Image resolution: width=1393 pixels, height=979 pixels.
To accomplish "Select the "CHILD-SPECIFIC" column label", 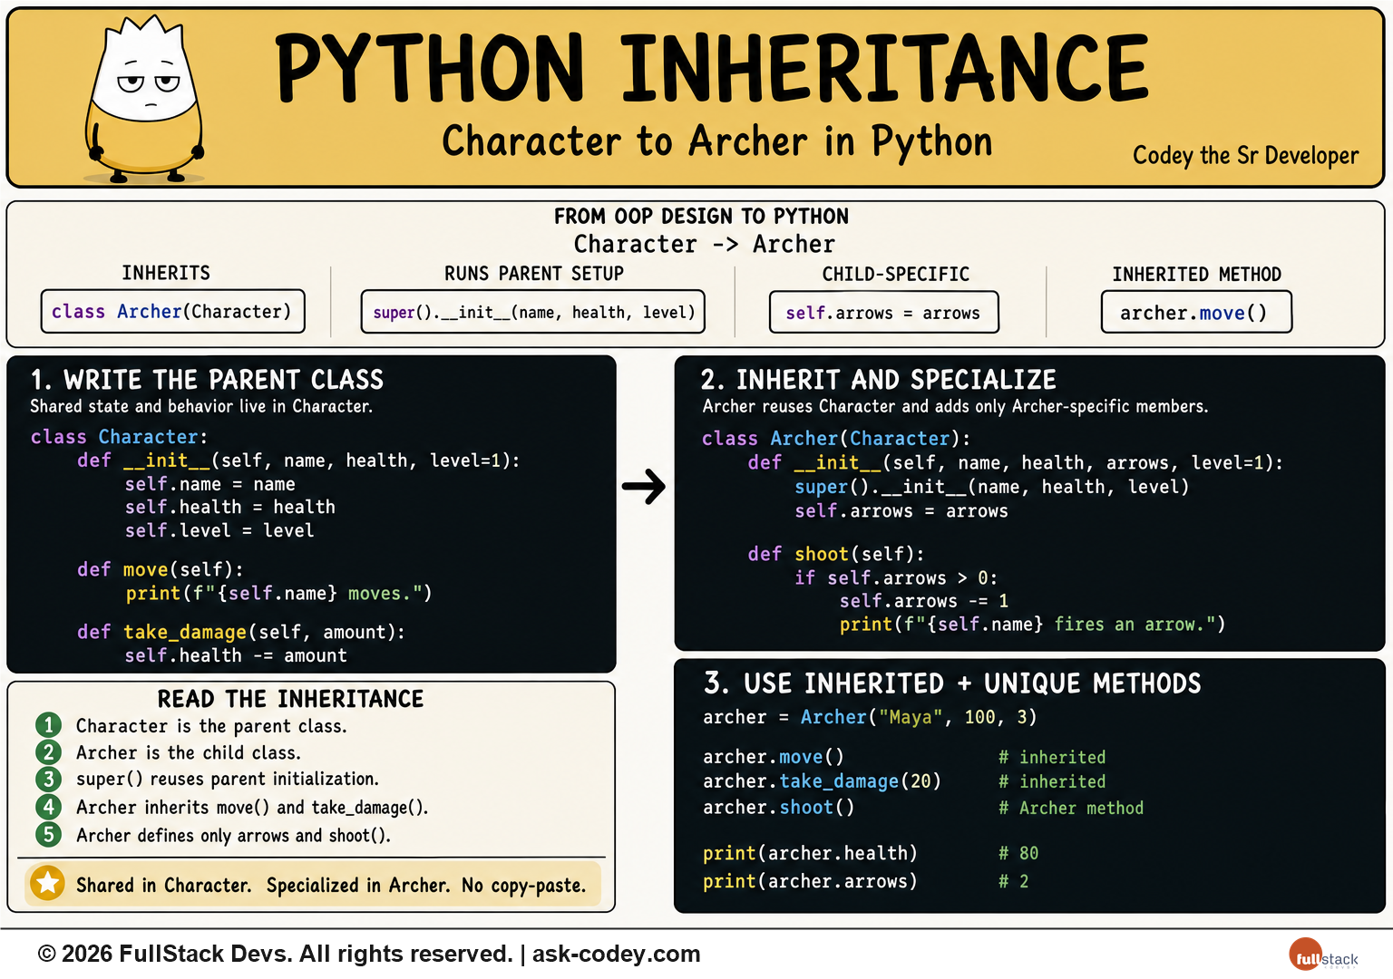I will (895, 274).
